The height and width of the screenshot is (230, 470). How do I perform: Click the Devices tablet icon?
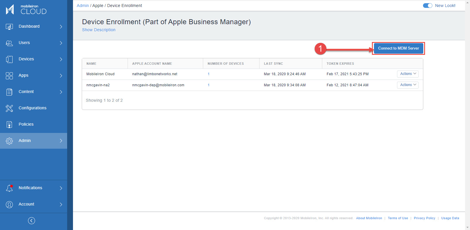9,59
